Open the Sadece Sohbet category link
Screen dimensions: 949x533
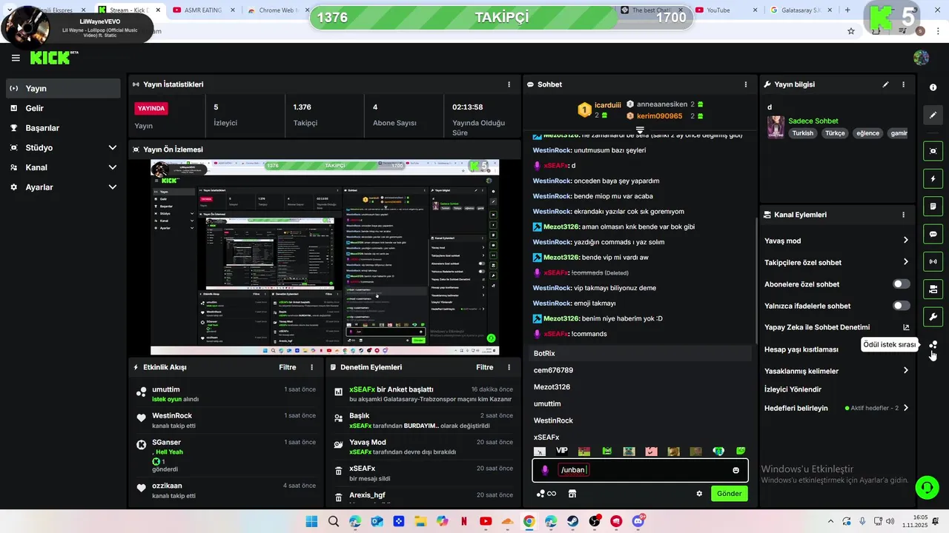[813, 121]
